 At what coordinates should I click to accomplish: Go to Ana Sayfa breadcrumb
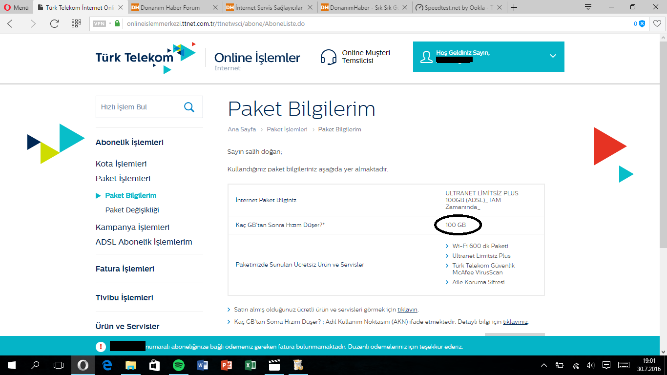[x=242, y=129]
